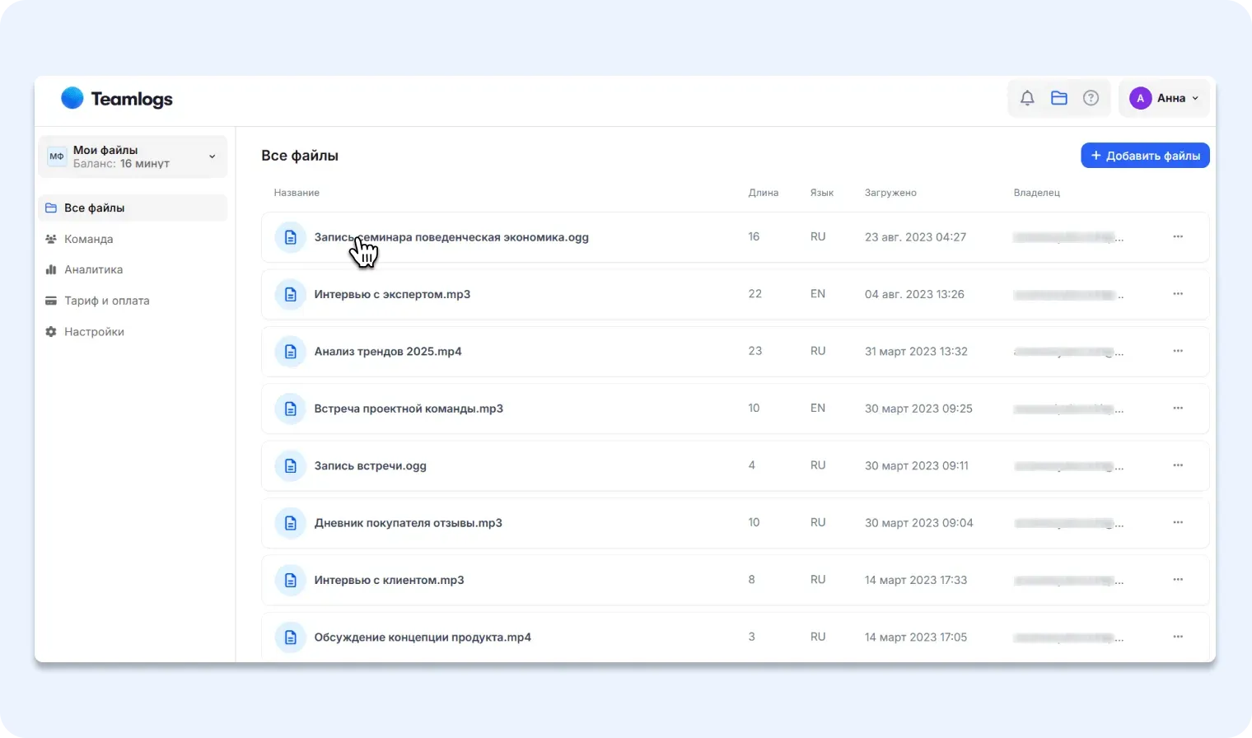
Task: Open file Анализ трендов 2025.mp4
Action: point(388,351)
